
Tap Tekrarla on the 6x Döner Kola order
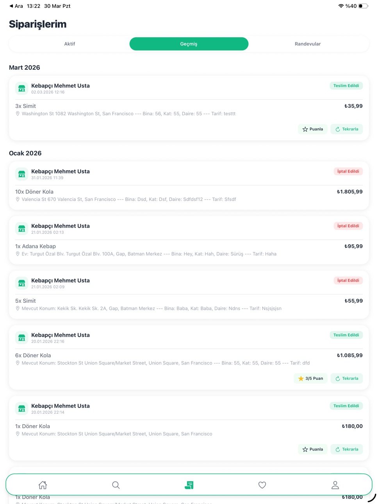pyautogui.click(x=347, y=379)
